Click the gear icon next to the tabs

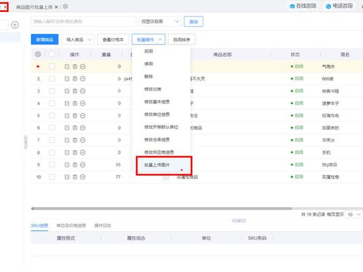click(x=65, y=6)
